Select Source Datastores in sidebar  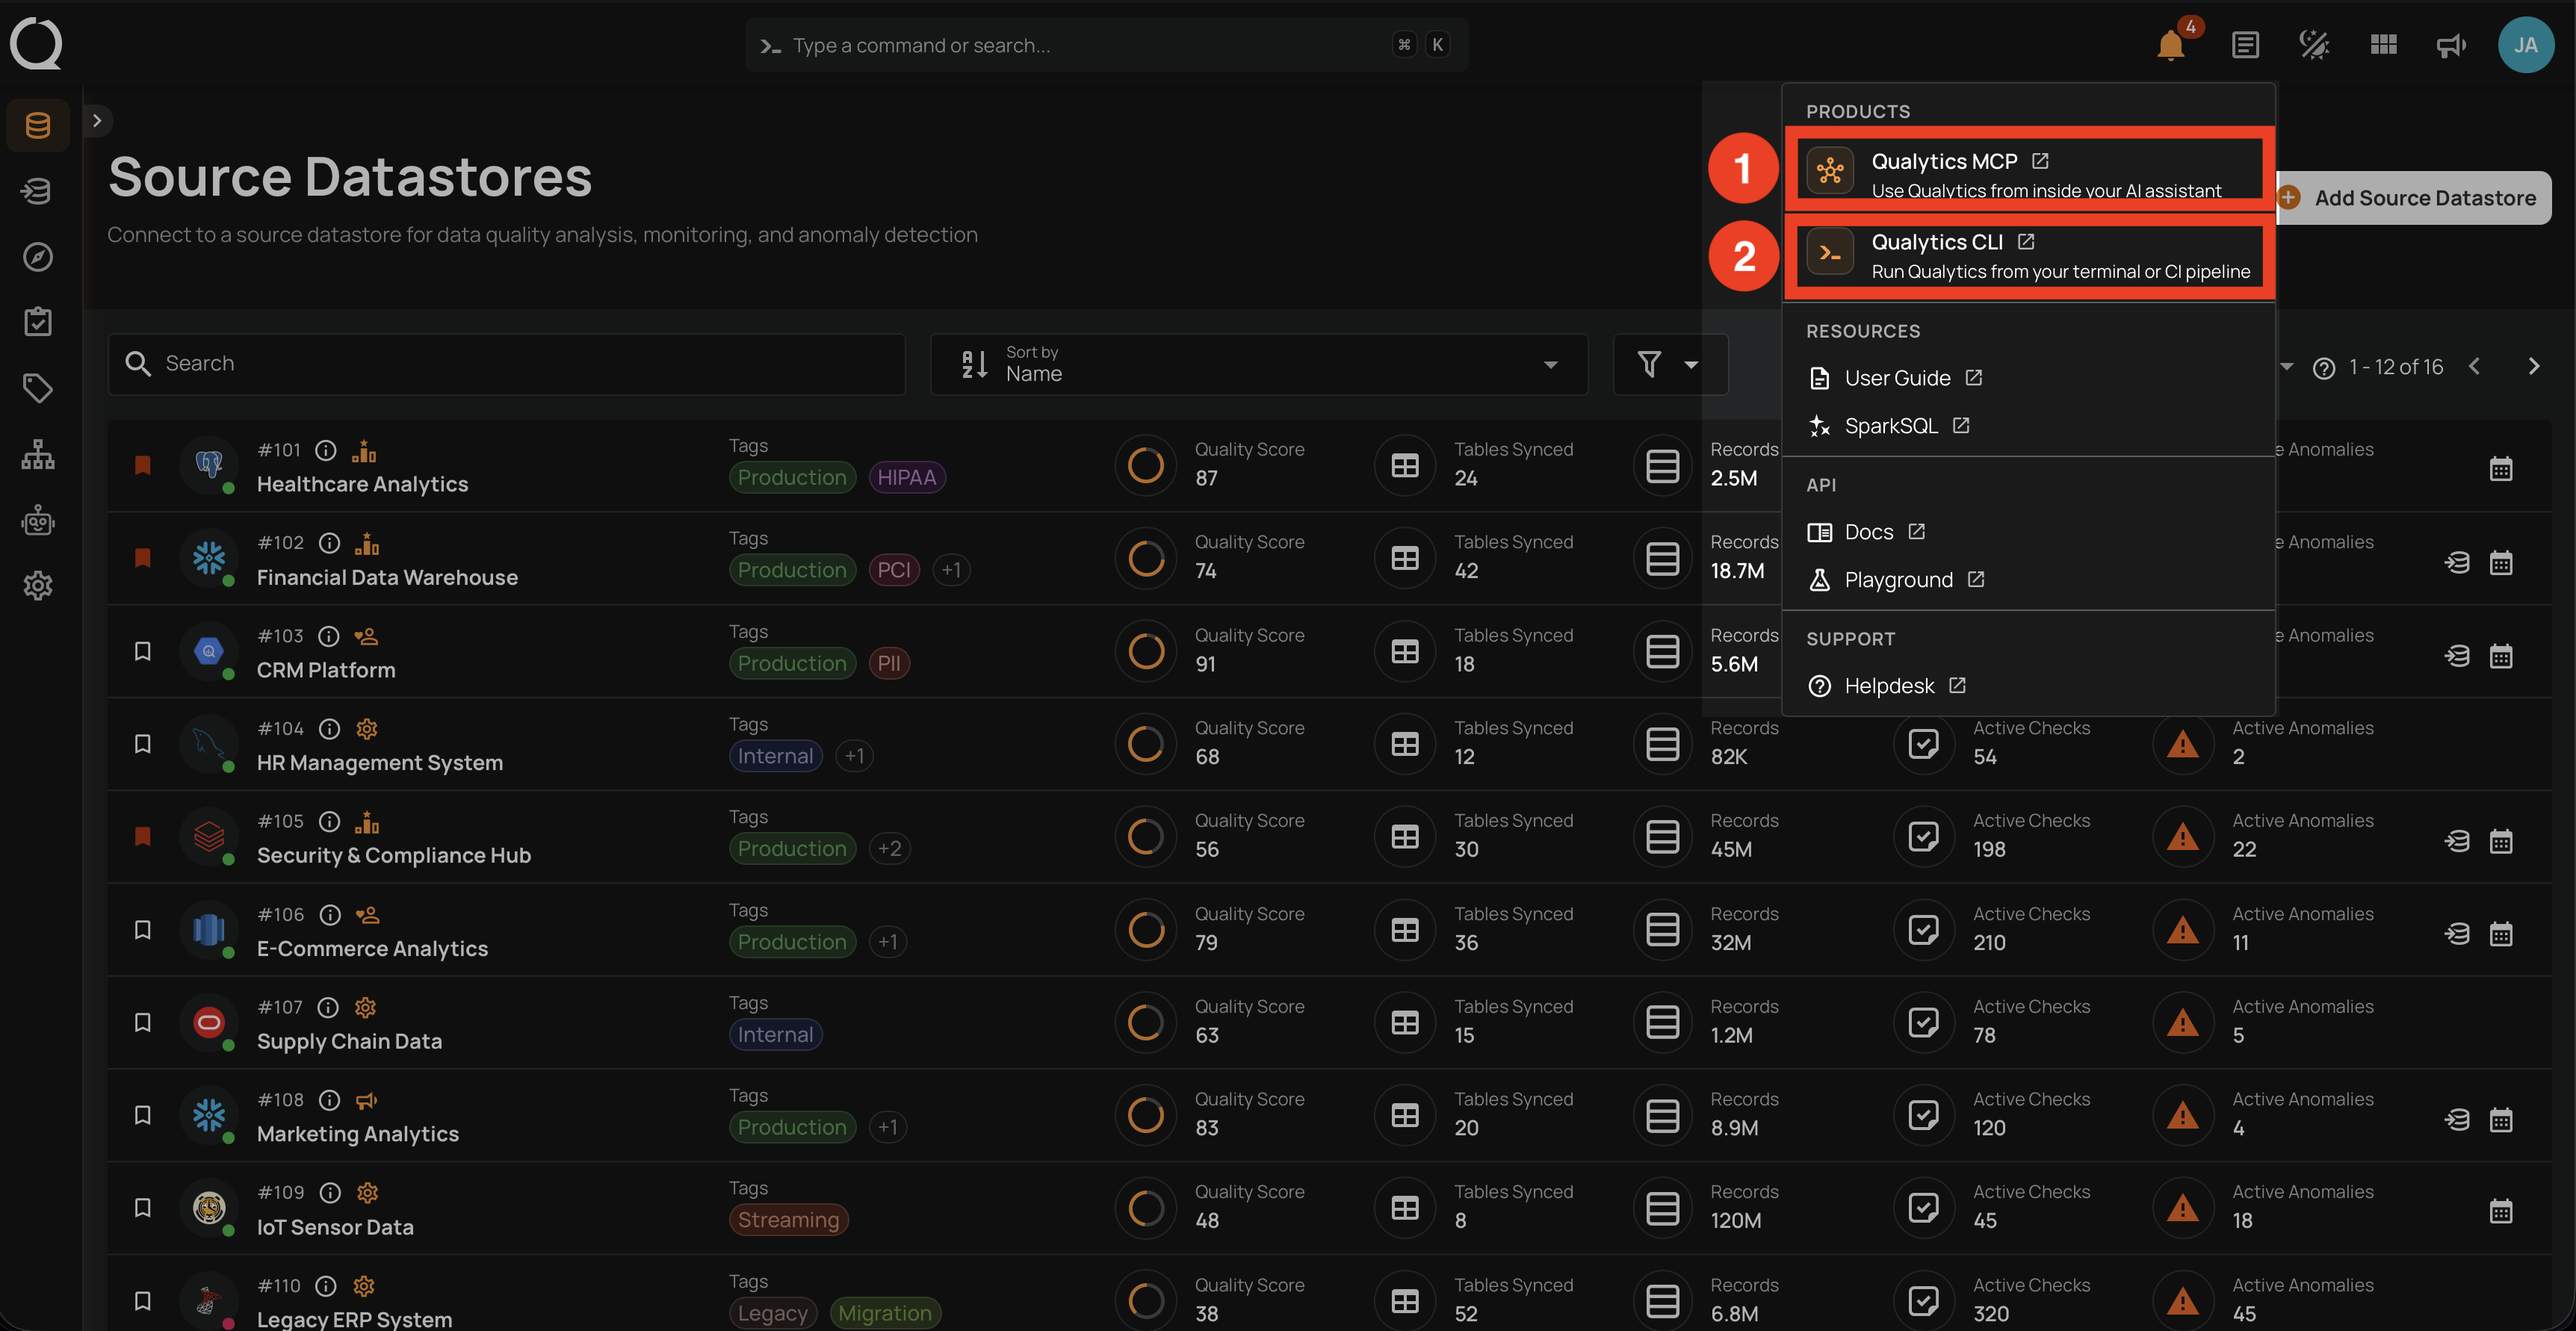click(38, 125)
